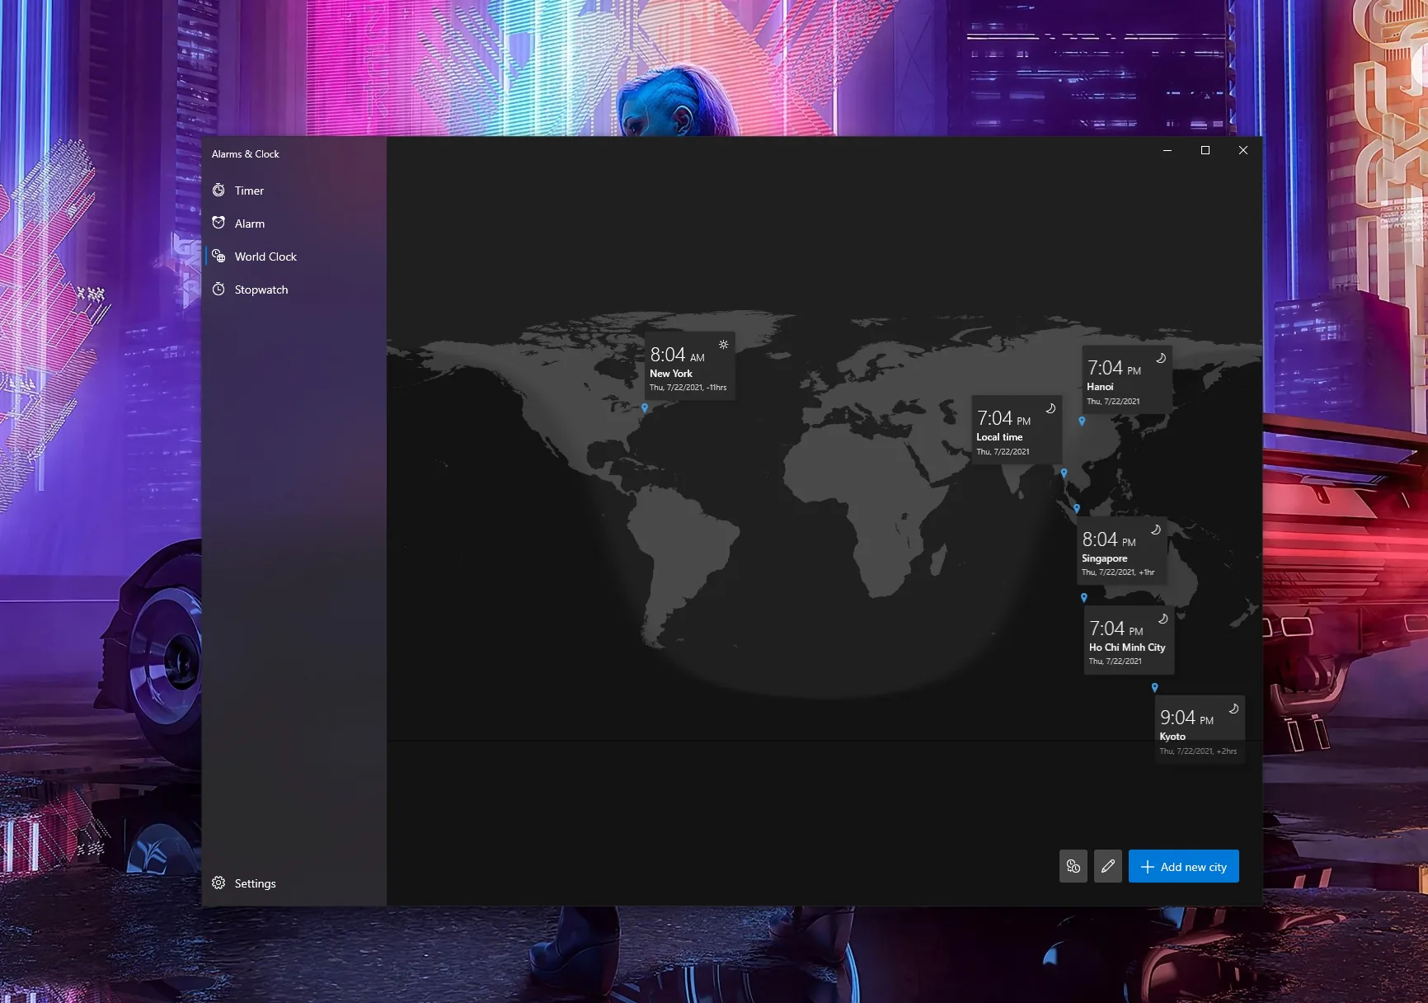Click the Alarm clock icon
Image resolution: width=1428 pixels, height=1003 pixels.
coord(218,224)
